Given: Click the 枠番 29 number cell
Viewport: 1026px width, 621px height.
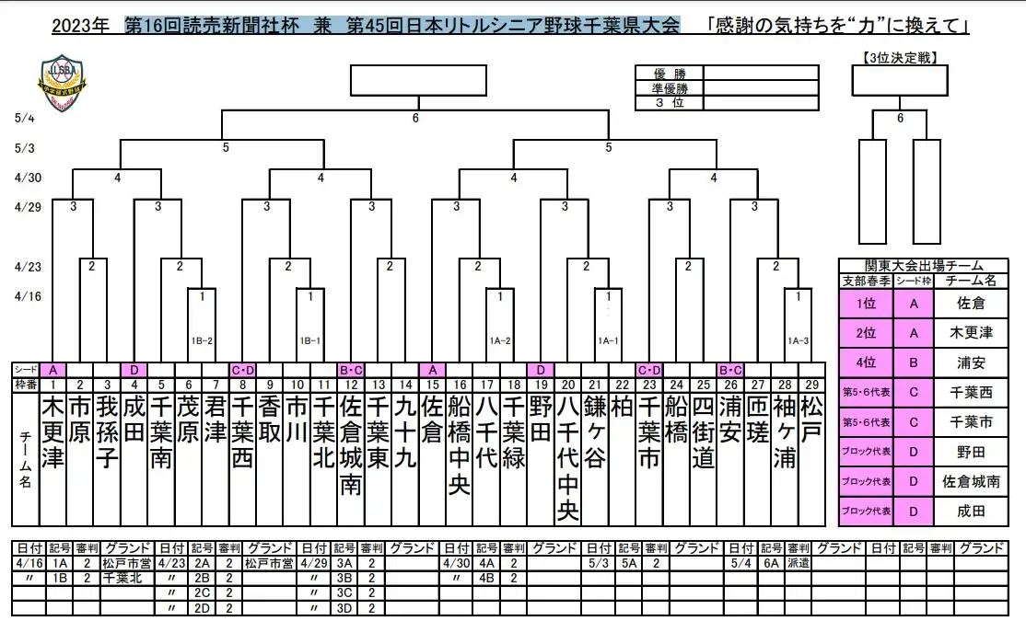Looking at the screenshot, I should coord(811,385).
